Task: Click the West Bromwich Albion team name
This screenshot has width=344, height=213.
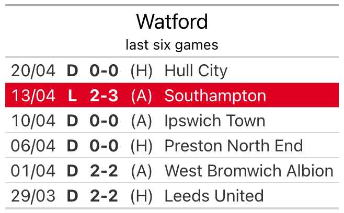Action: click(249, 171)
